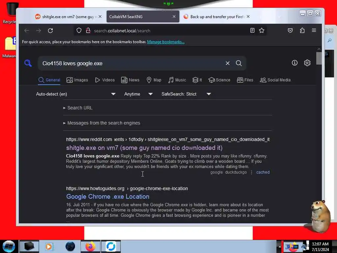337x253 pixels.
Task: Open the SafeSearch: Strict dropdown
Action: 186,94
